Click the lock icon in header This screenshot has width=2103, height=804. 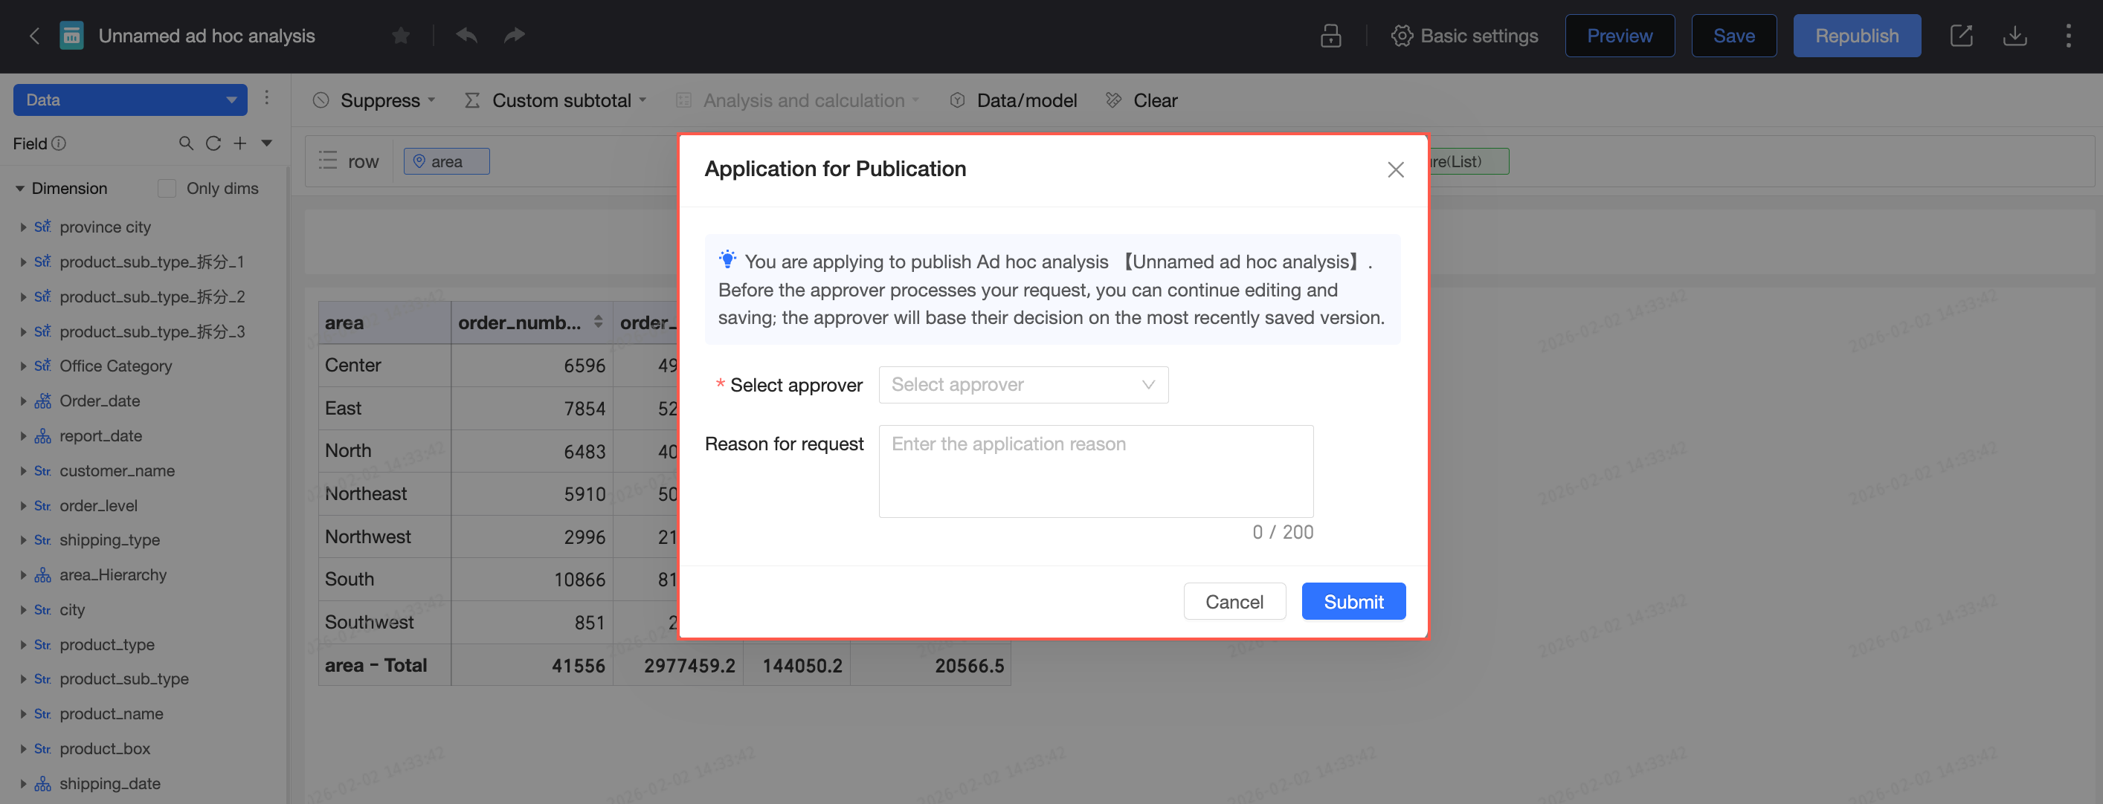1330,36
